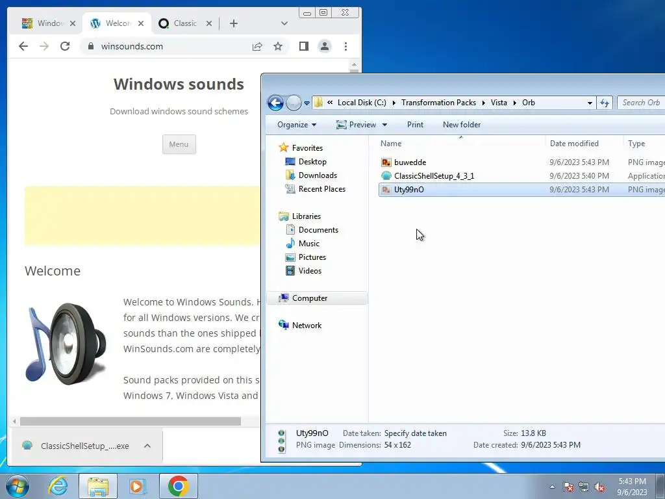
Task: View site information lock icon
Action: click(x=90, y=46)
